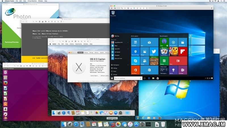
Task: Open Microsoft Edge tile in Start menu
Action: [x=135, y=51]
